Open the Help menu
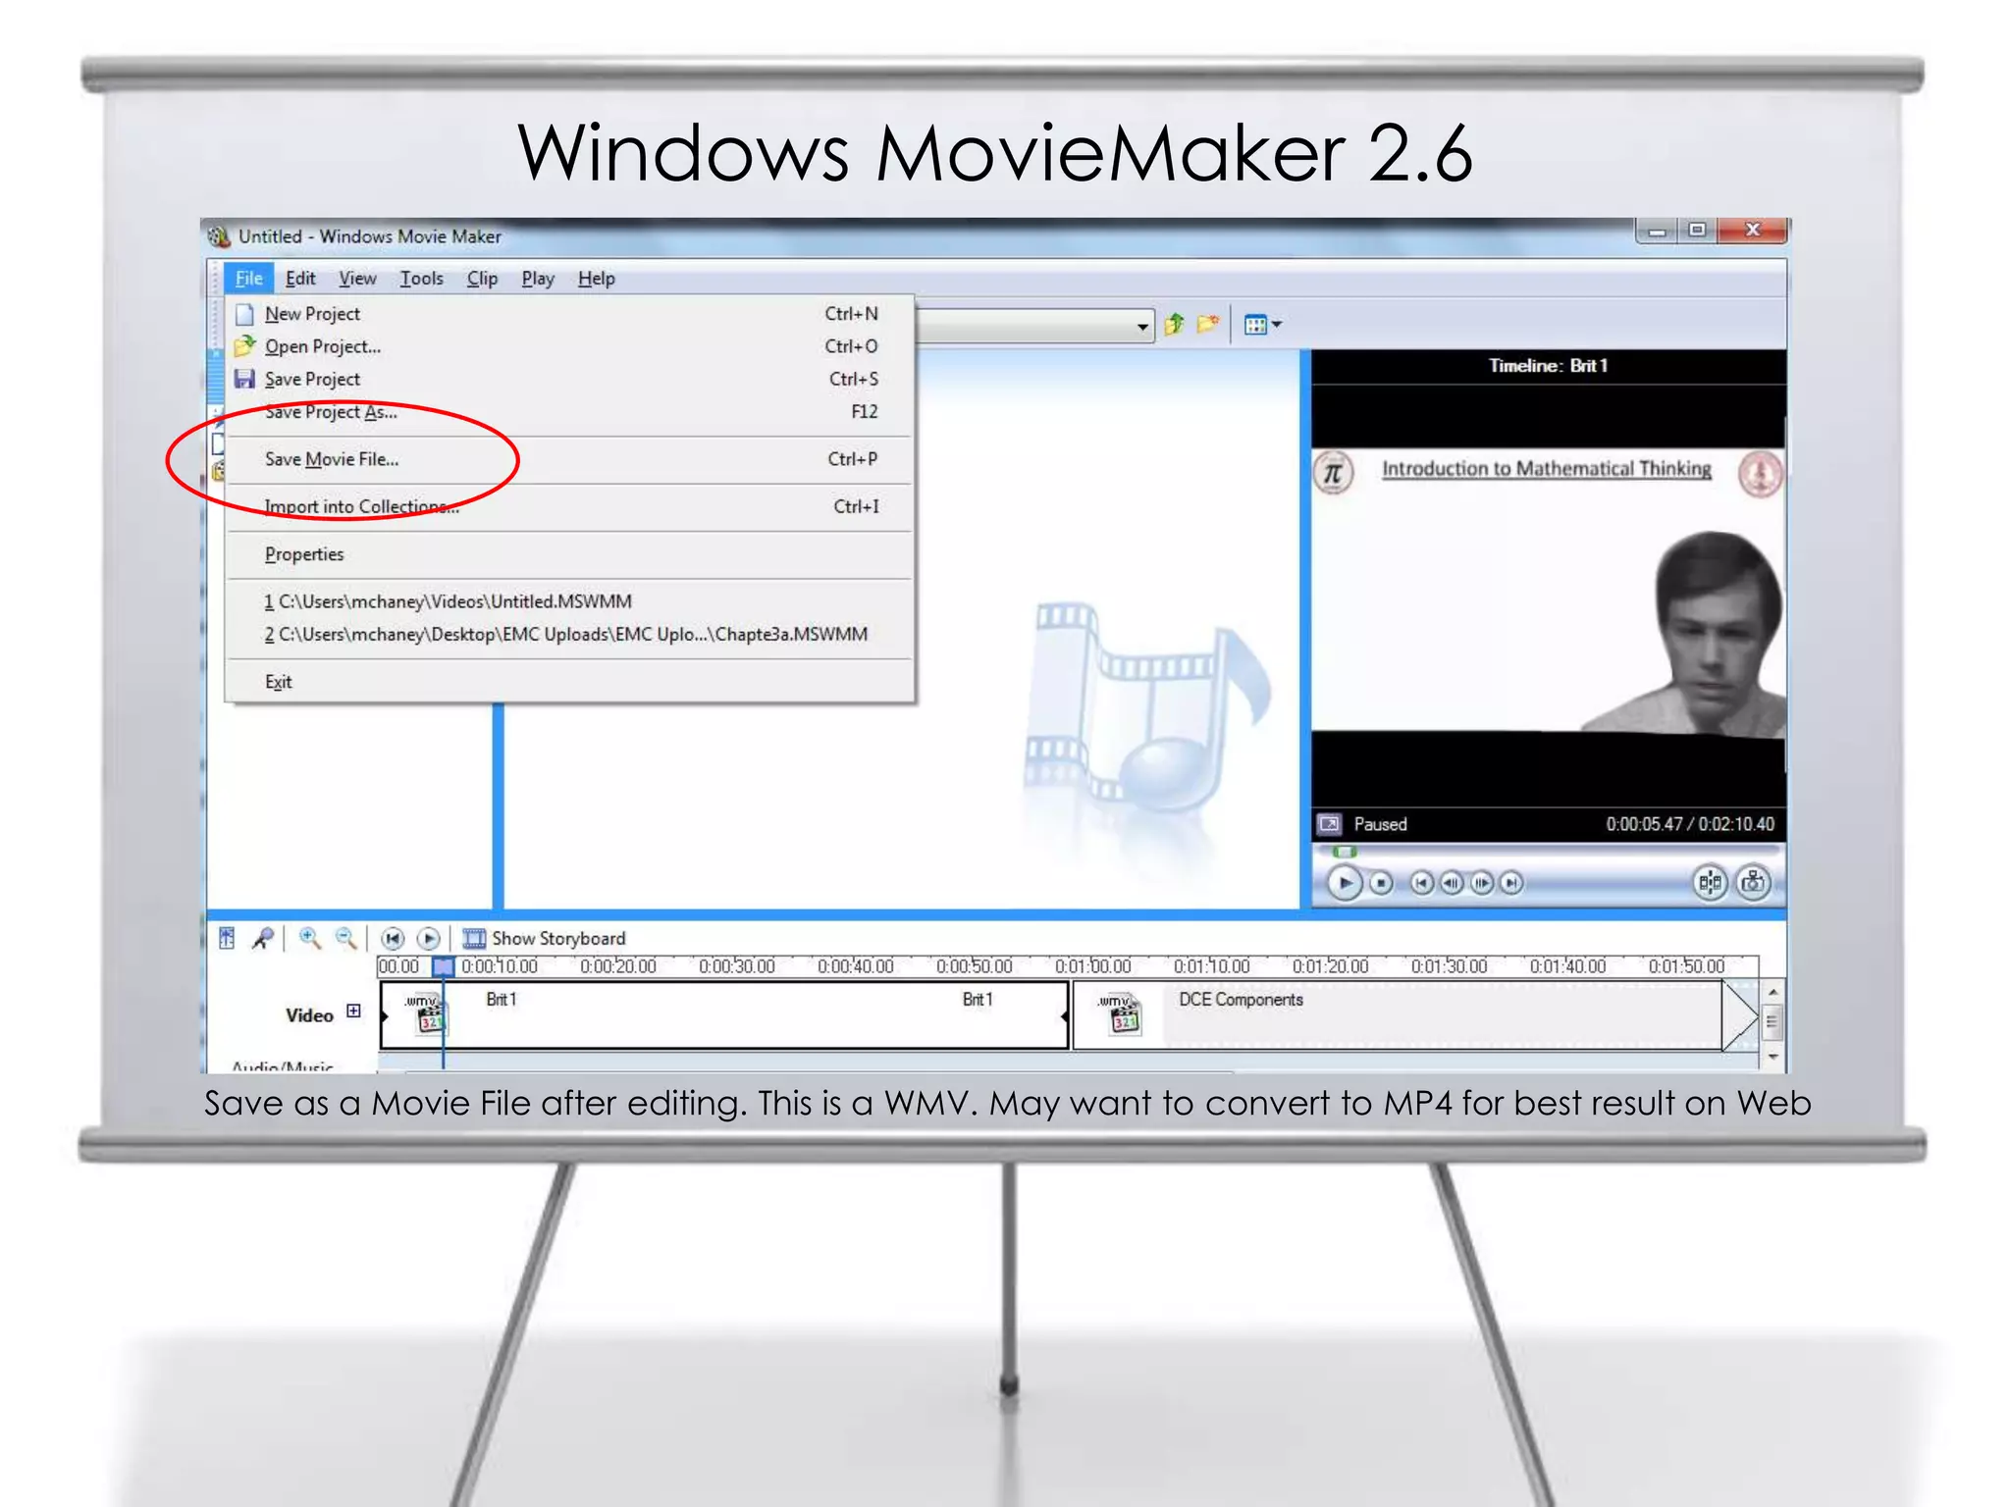The image size is (2010, 1507). (x=596, y=279)
